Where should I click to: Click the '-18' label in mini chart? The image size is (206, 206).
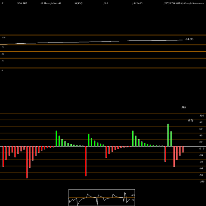(x=133, y=195)
